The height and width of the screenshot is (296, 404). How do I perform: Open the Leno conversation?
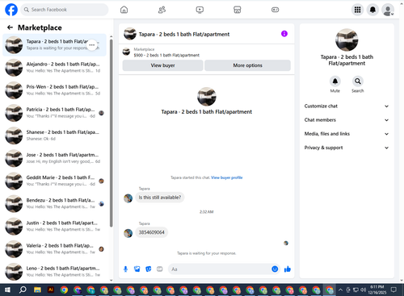[x=54, y=272]
